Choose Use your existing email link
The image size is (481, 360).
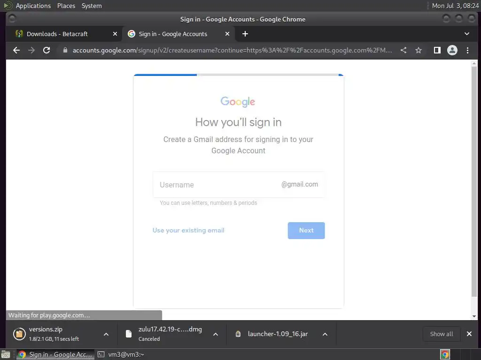tap(188, 230)
